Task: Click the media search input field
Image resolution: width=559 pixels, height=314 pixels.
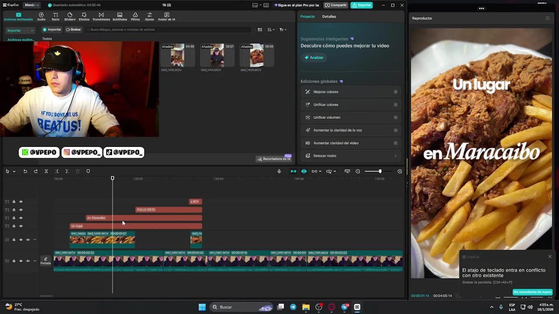Action: click(168, 30)
